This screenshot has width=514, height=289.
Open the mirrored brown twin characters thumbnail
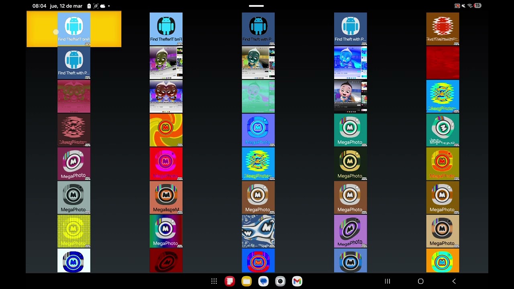pyautogui.click(x=166, y=96)
